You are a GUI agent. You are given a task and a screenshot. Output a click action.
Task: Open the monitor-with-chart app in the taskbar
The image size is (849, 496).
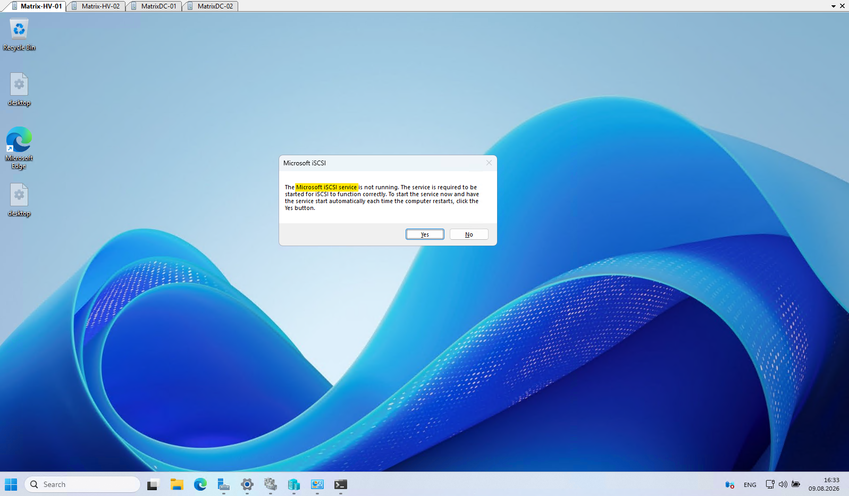point(317,484)
